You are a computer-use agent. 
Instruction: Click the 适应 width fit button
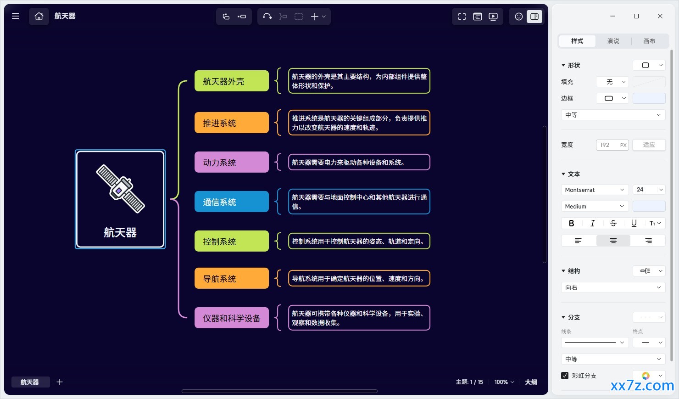[x=649, y=145]
